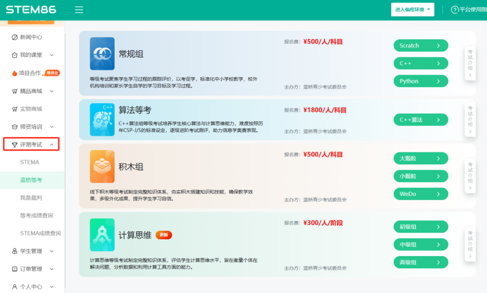Click the 评测考试 trophy icon
487x293 pixels.
click(14, 145)
